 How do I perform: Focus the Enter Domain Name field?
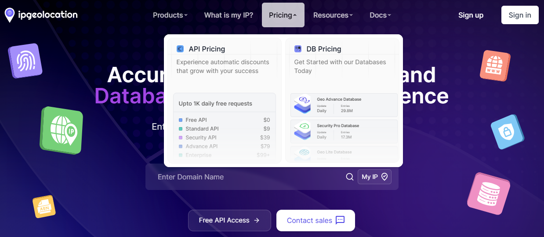tap(246, 177)
